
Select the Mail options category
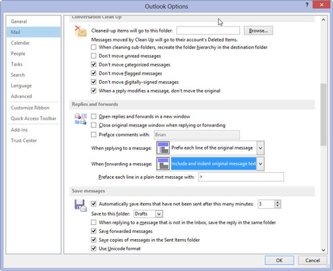[33, 32]
